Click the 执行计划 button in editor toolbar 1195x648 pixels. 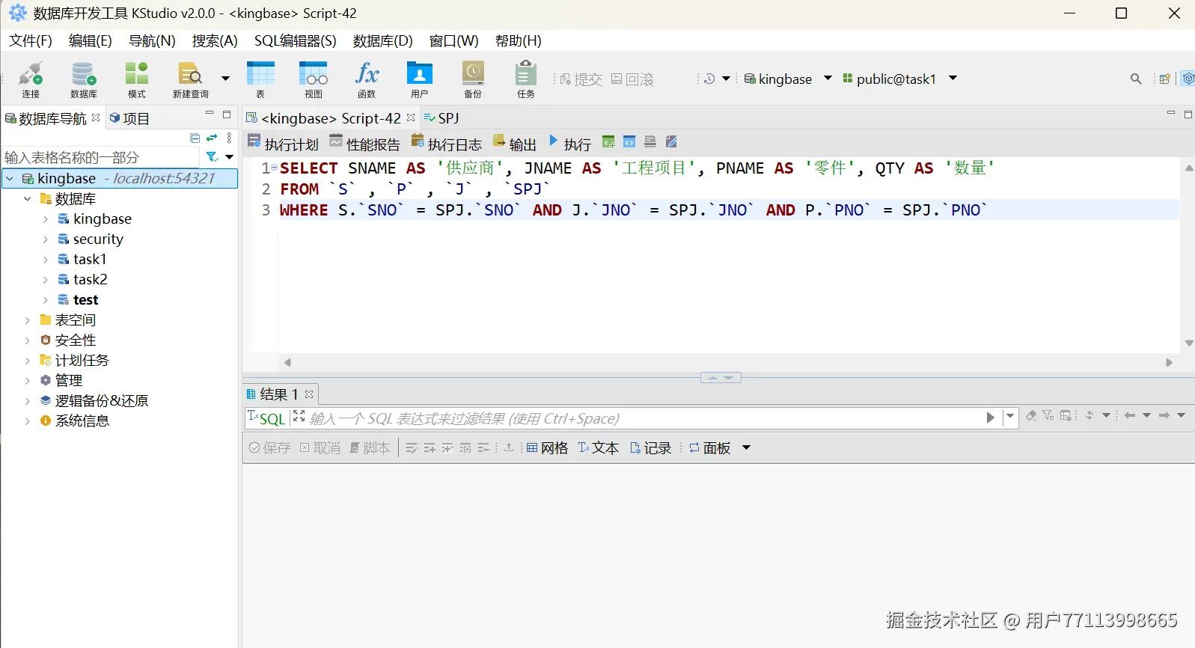click(283, 143)
